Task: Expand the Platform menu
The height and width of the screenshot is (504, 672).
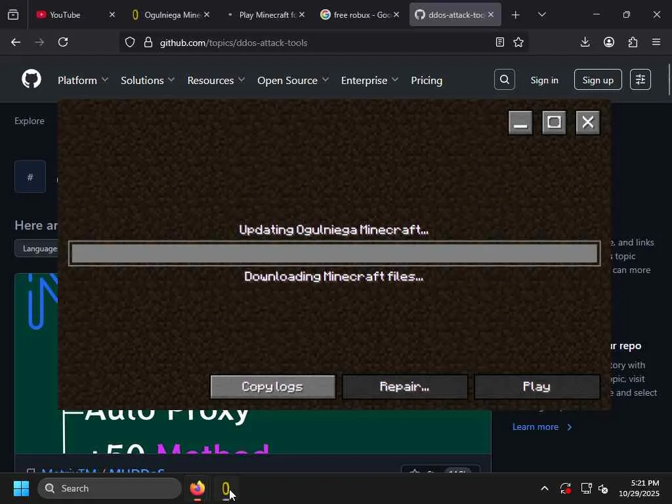Action: 83,80
